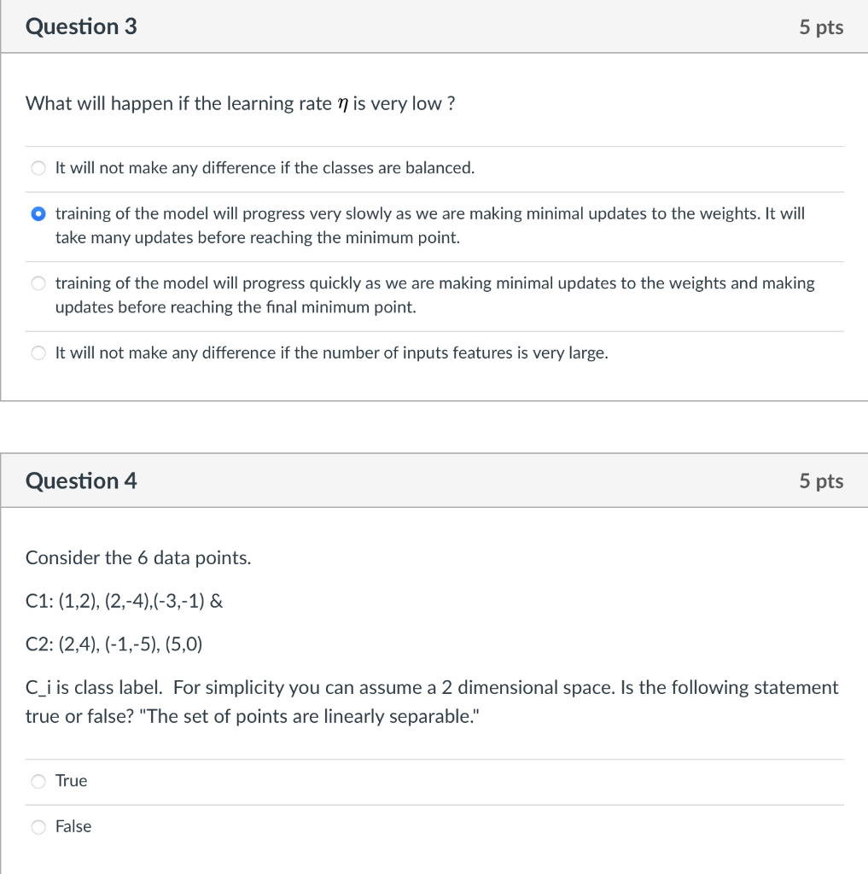Click the "5 pts" label of Question 4

[821, 481]
